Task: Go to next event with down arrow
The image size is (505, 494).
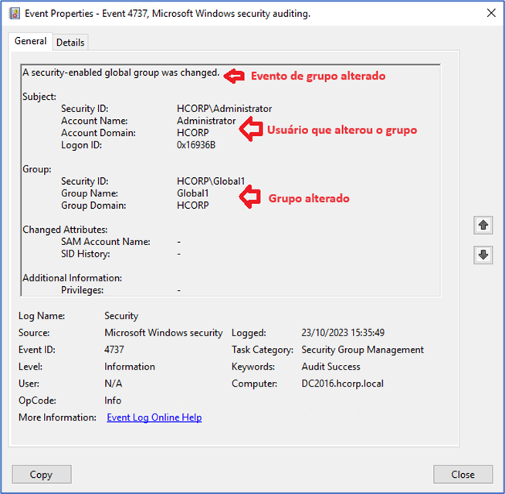Action: tap(484, 256)
